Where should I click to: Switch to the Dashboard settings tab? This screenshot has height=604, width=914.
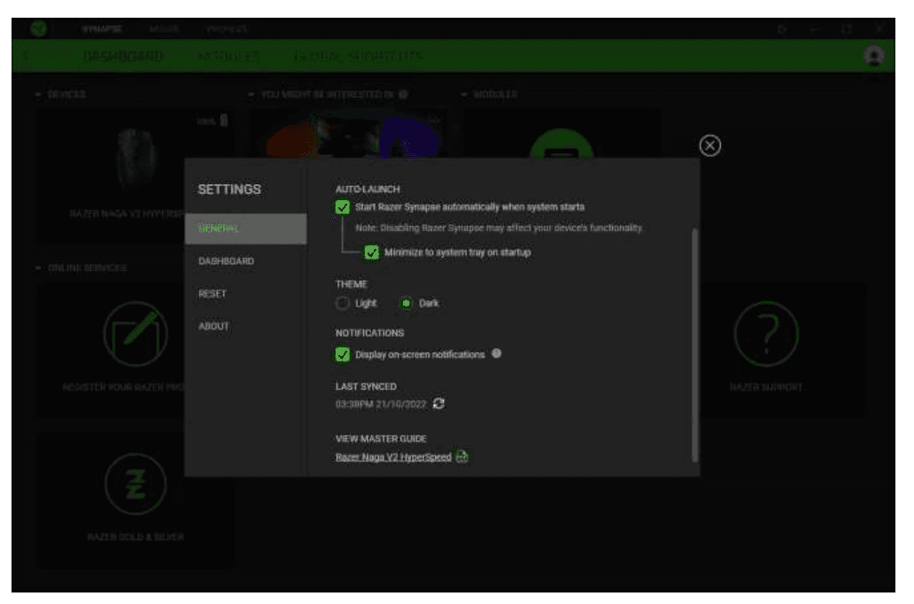click(x=226, y=261)
